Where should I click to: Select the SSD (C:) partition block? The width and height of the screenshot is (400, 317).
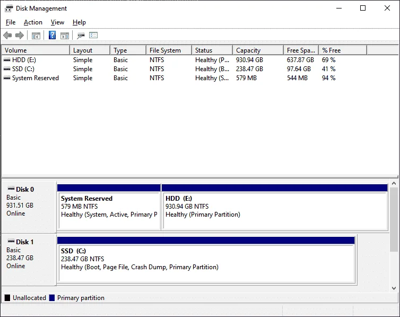[x=206, y=260]
